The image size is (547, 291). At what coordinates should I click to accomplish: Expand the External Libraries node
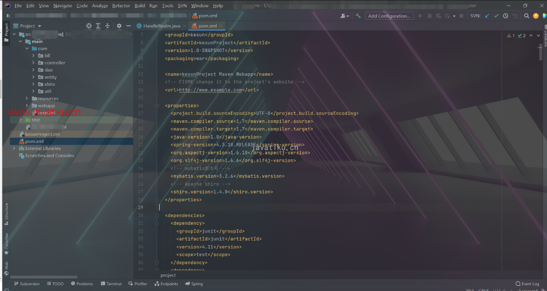tap(14, 148)
